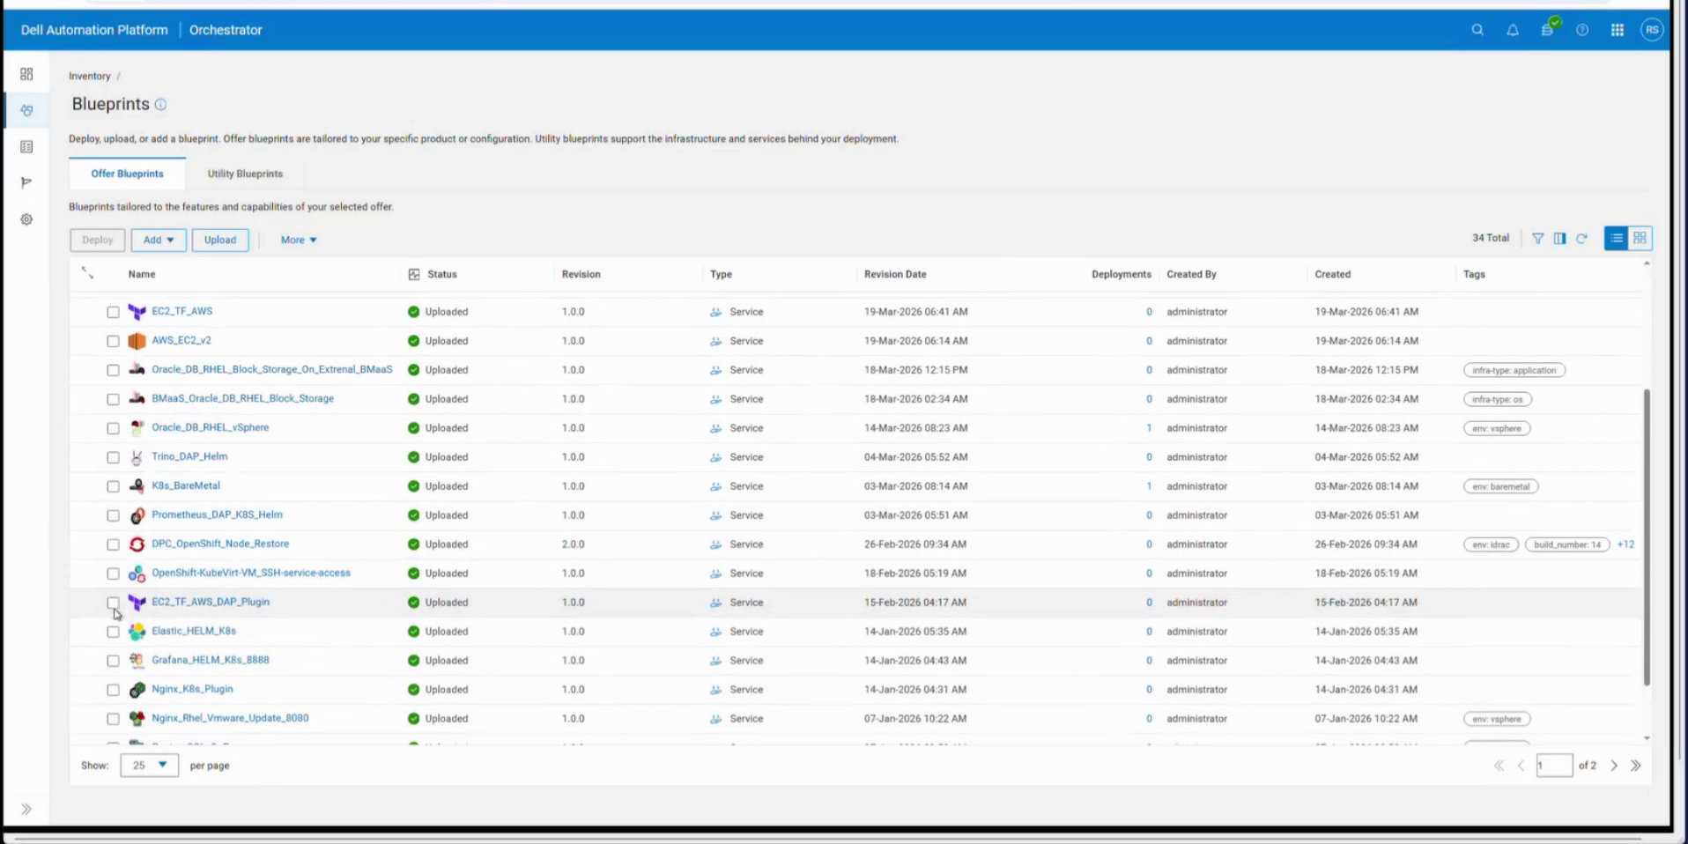Sort by the Name column header

coord(142,275)
